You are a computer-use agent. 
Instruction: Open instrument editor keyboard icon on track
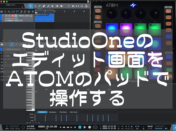point(31,16)
